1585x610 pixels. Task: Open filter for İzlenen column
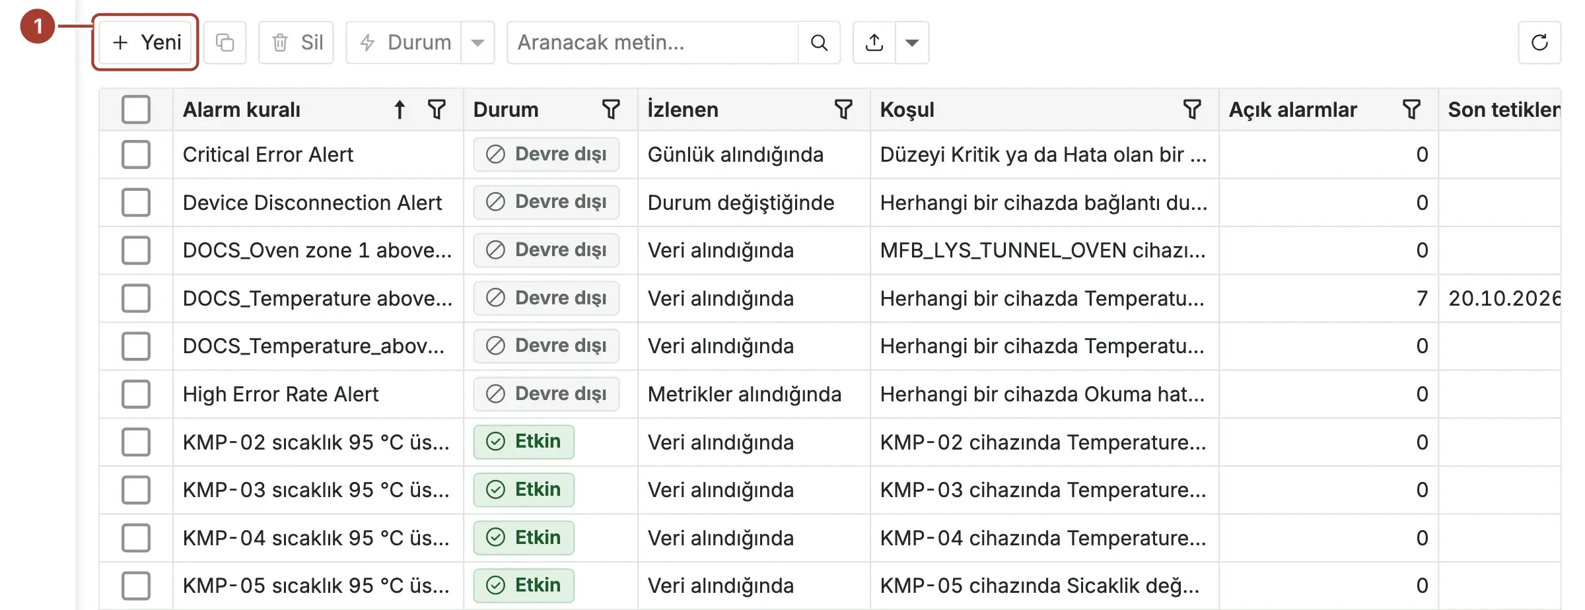[843, 110]
